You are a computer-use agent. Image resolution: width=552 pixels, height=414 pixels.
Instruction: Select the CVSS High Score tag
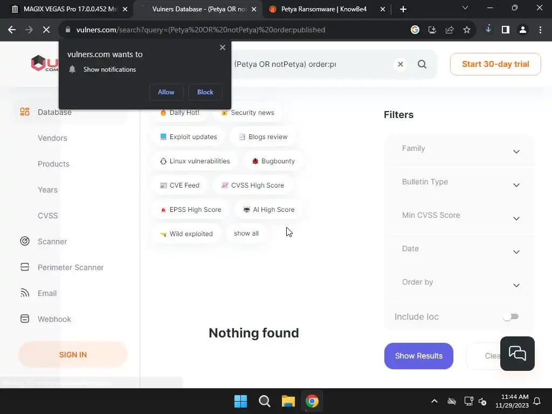coord(253,185)
